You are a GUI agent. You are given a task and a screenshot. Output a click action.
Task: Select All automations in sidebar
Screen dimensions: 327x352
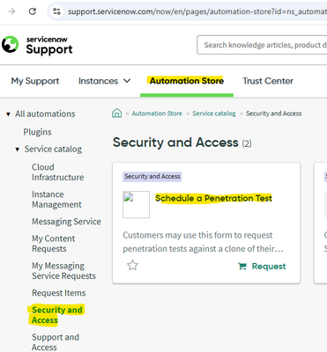45,114
